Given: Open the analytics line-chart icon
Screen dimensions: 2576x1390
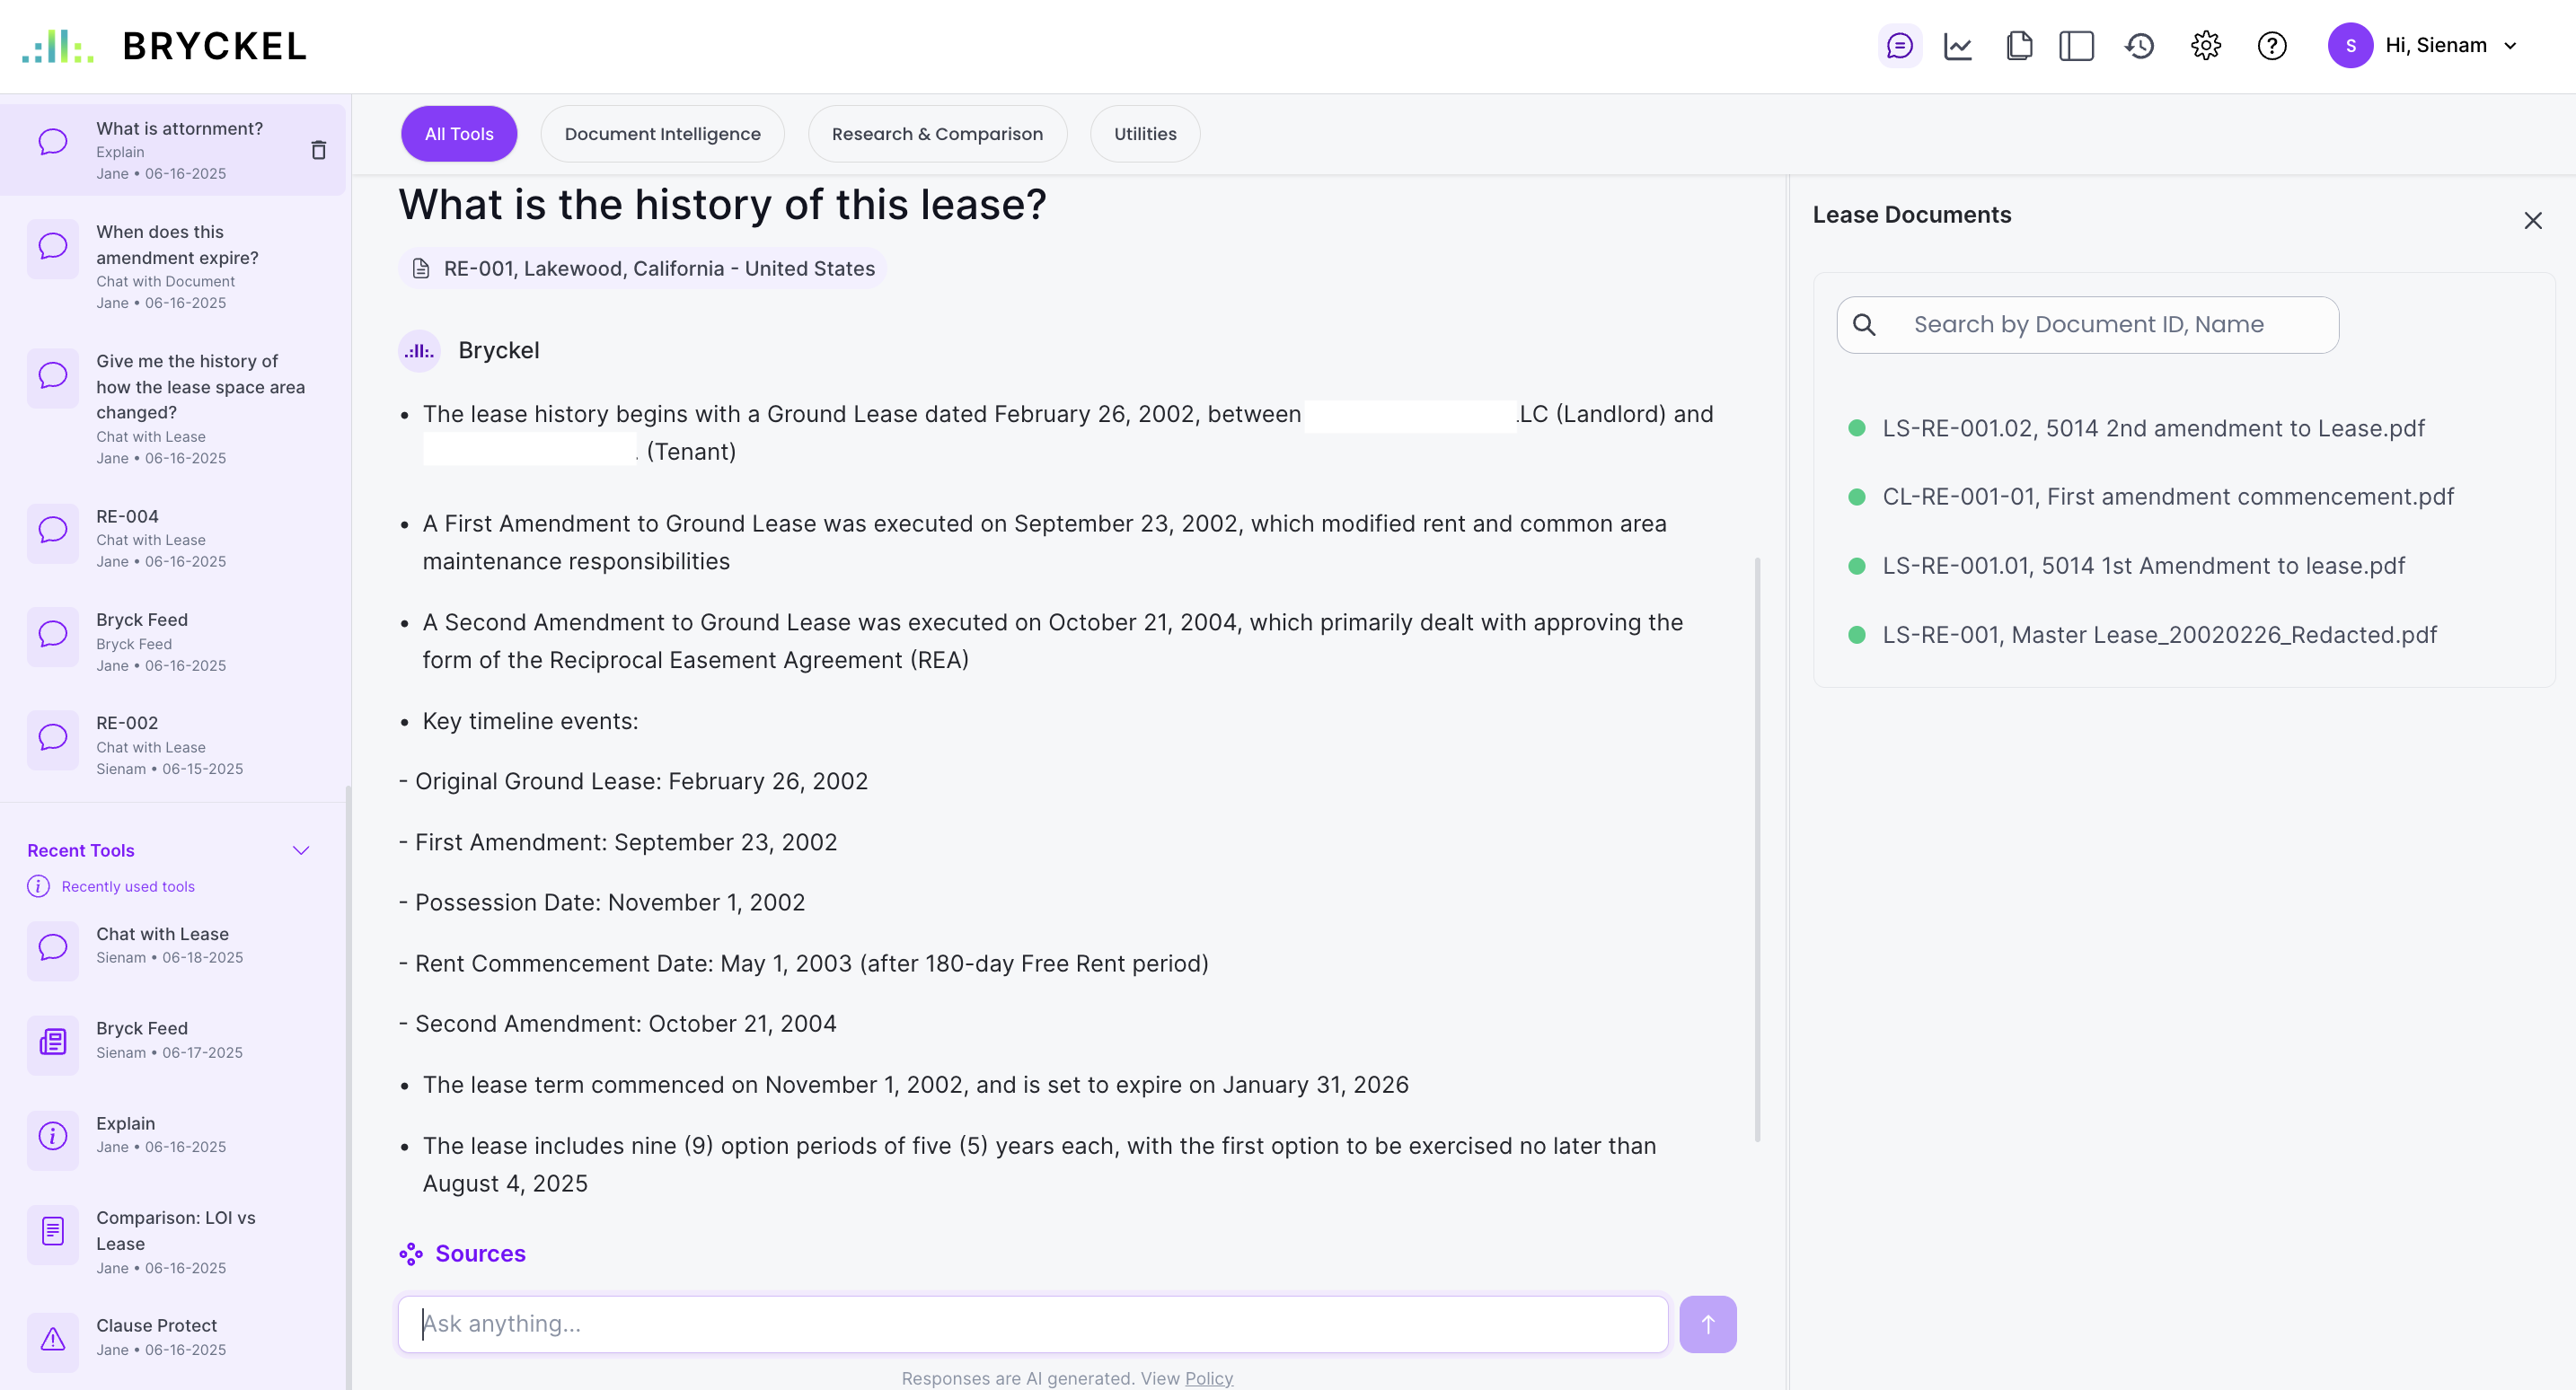Looking at the screenshot, I should 1958,45.
